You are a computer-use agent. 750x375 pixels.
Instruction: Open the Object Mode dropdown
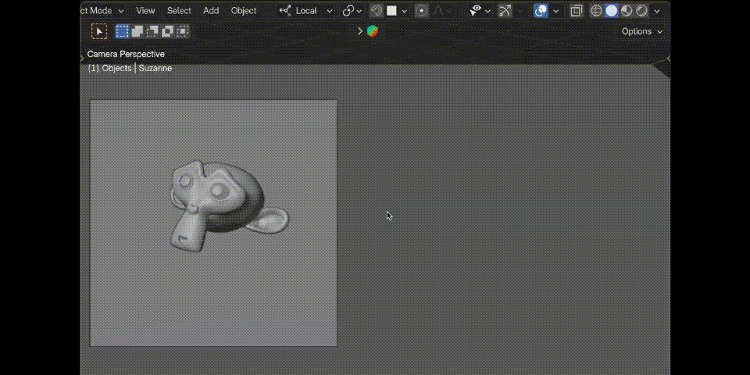(102, 10)
